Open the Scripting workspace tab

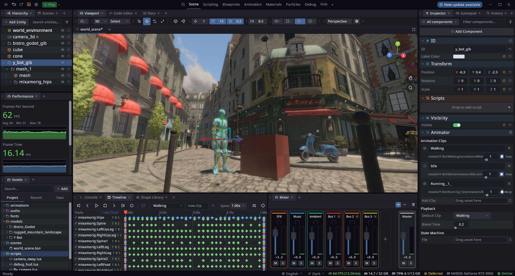pos(210,5)
